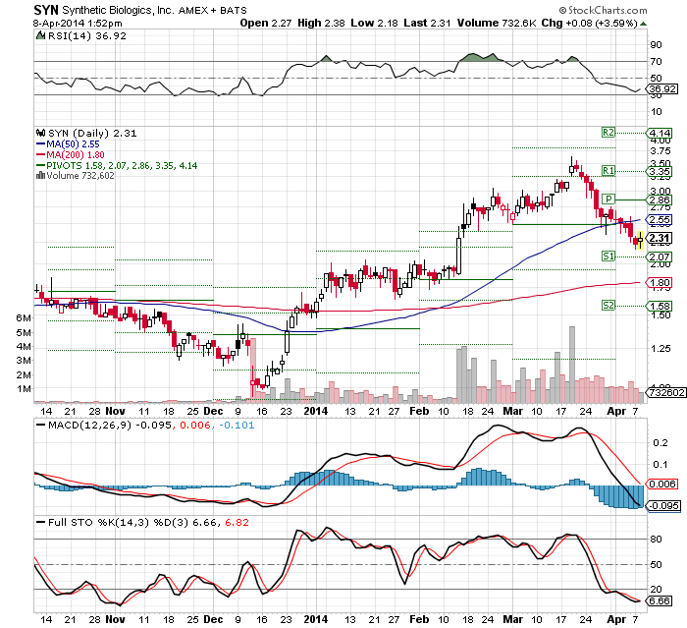Click the tallest volume bar in March
The image size is (687, 628).
coord(572,365)
